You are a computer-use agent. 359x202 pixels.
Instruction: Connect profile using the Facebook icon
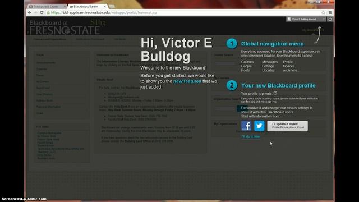tap(246, 126)
